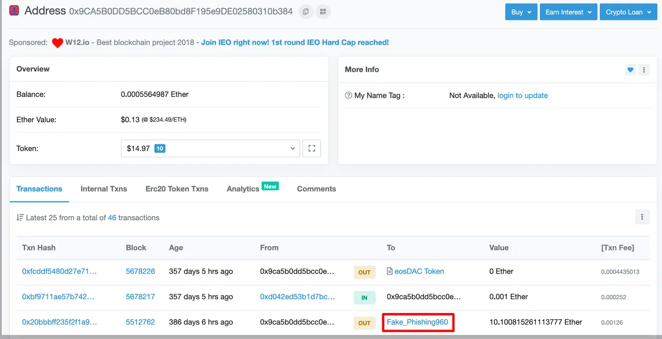Add address to watch list heart icon
Image resolution: width=662 pixels, height=339 pixels.
click(x=630, y=70)
